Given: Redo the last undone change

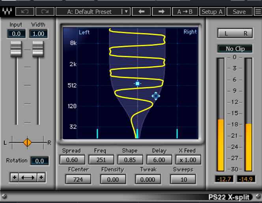Looking at the screenshot, I should [x=45, y=11].
